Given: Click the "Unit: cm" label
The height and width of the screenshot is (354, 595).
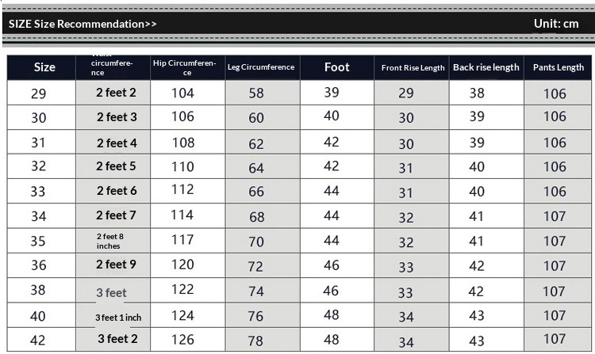Looking at the screenshot, I should tap(556, 24).
